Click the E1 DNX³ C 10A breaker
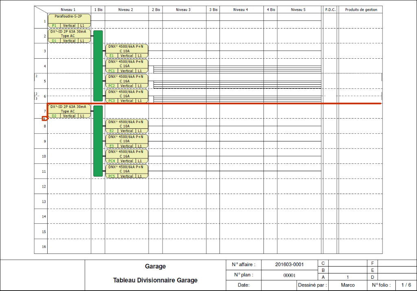 127,51
